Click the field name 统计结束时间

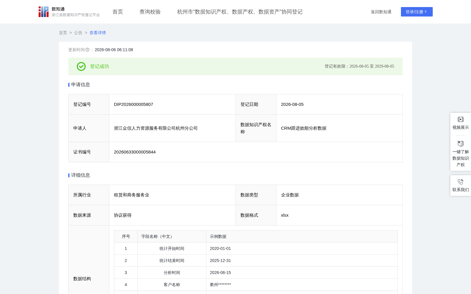[x=172, y=260]
